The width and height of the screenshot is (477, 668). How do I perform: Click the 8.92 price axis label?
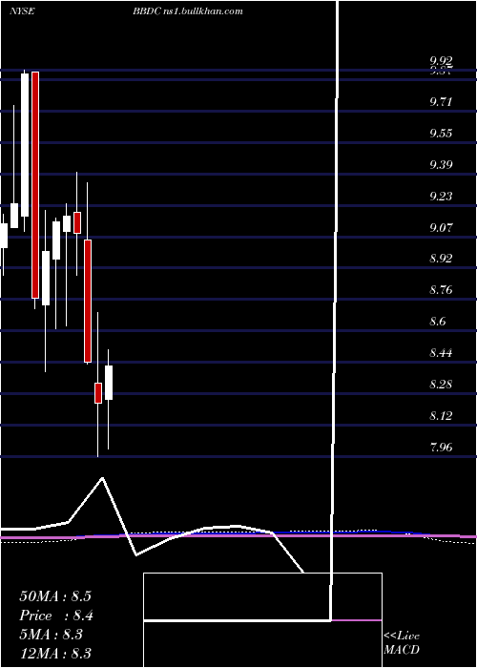coord(441,259)
